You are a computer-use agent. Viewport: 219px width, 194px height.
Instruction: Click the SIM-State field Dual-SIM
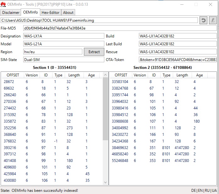(64, 59)
